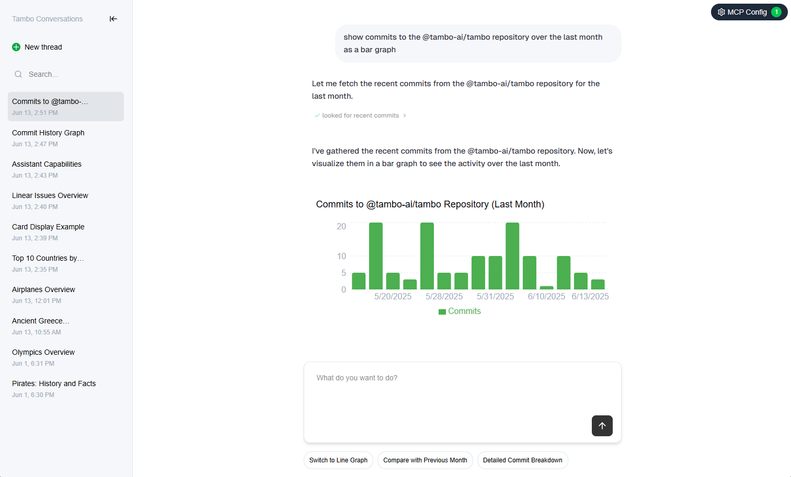
Task: Click the MCP Config gear icon
Action: coord(721,12)
